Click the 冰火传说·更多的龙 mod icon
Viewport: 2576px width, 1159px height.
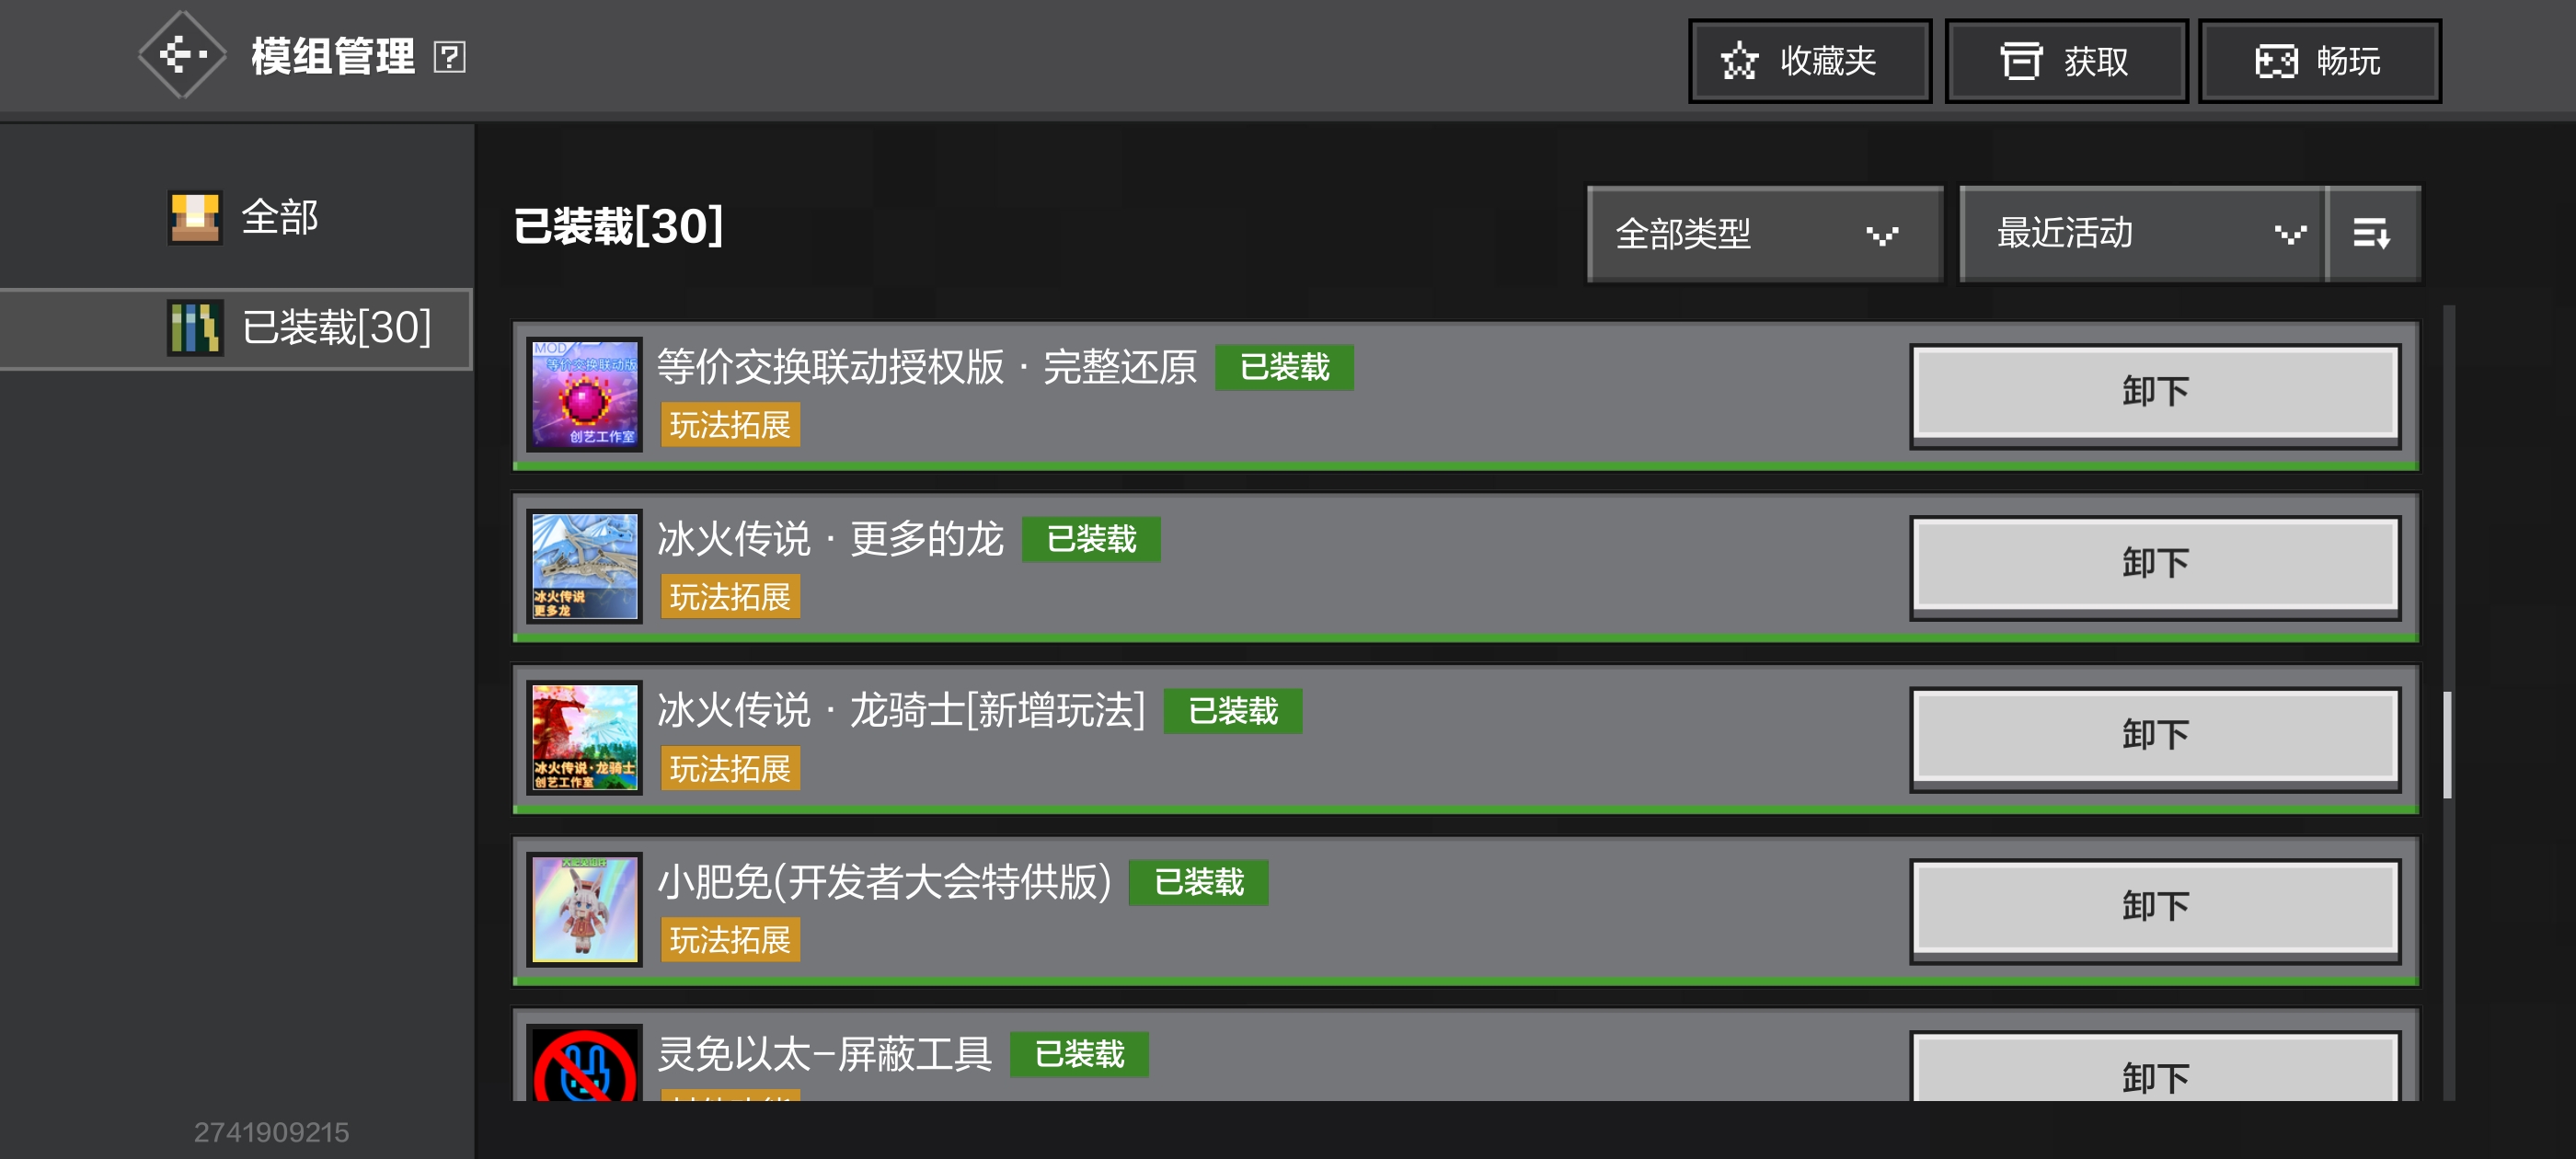(584, 566)
